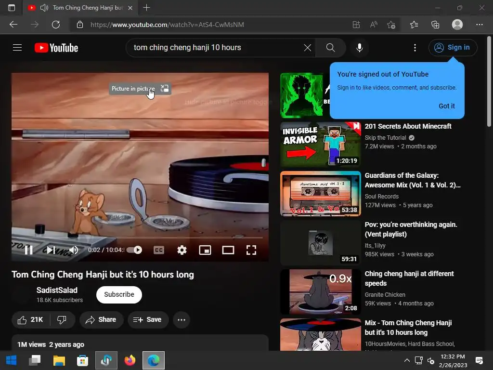The width and height of the screenshot is (493, 370).
Task: Dismiss the popup with Got it
Action: point(446,106)
